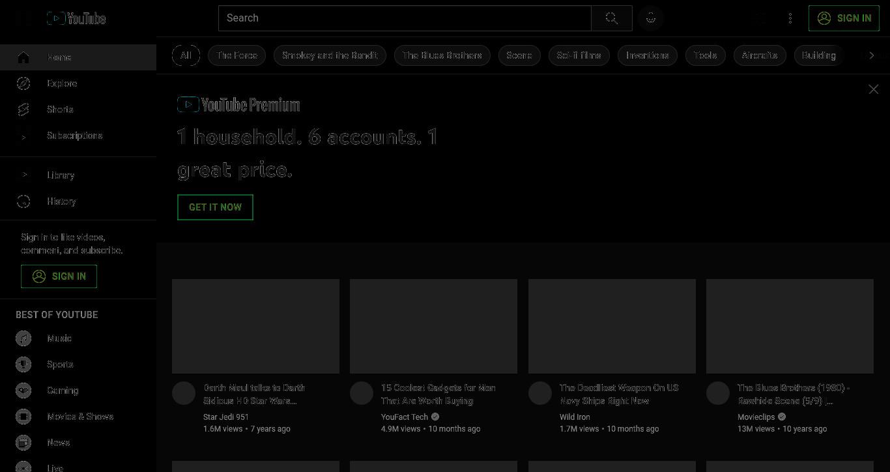This screenshot has width=890, height=472.
Task: Open the three-dot settings menu
Action: pyautogui.click(x=790, y=18)
